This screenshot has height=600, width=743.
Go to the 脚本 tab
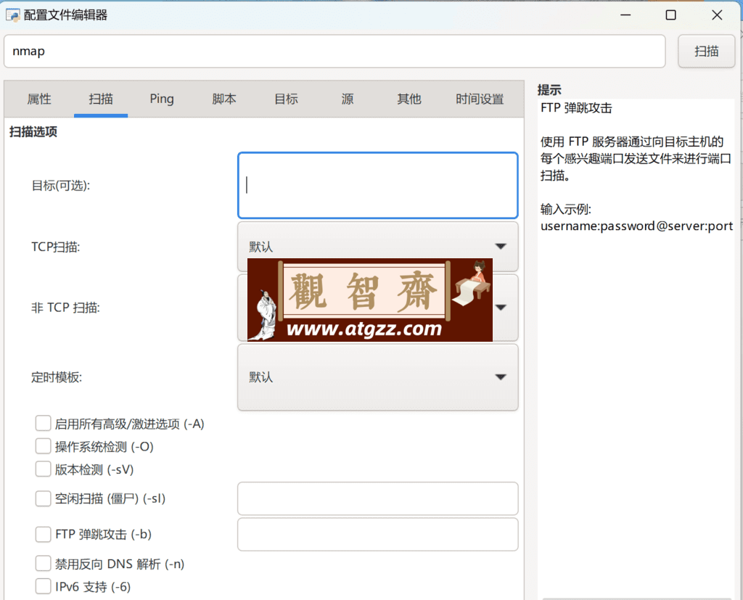point(224,99)
